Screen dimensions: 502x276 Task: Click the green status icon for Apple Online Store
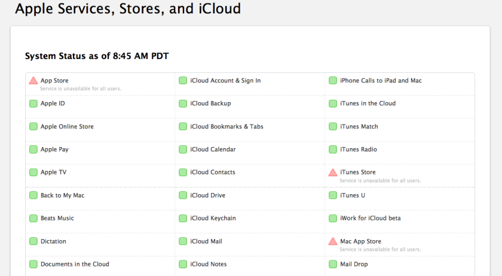(x=33, y=127)
